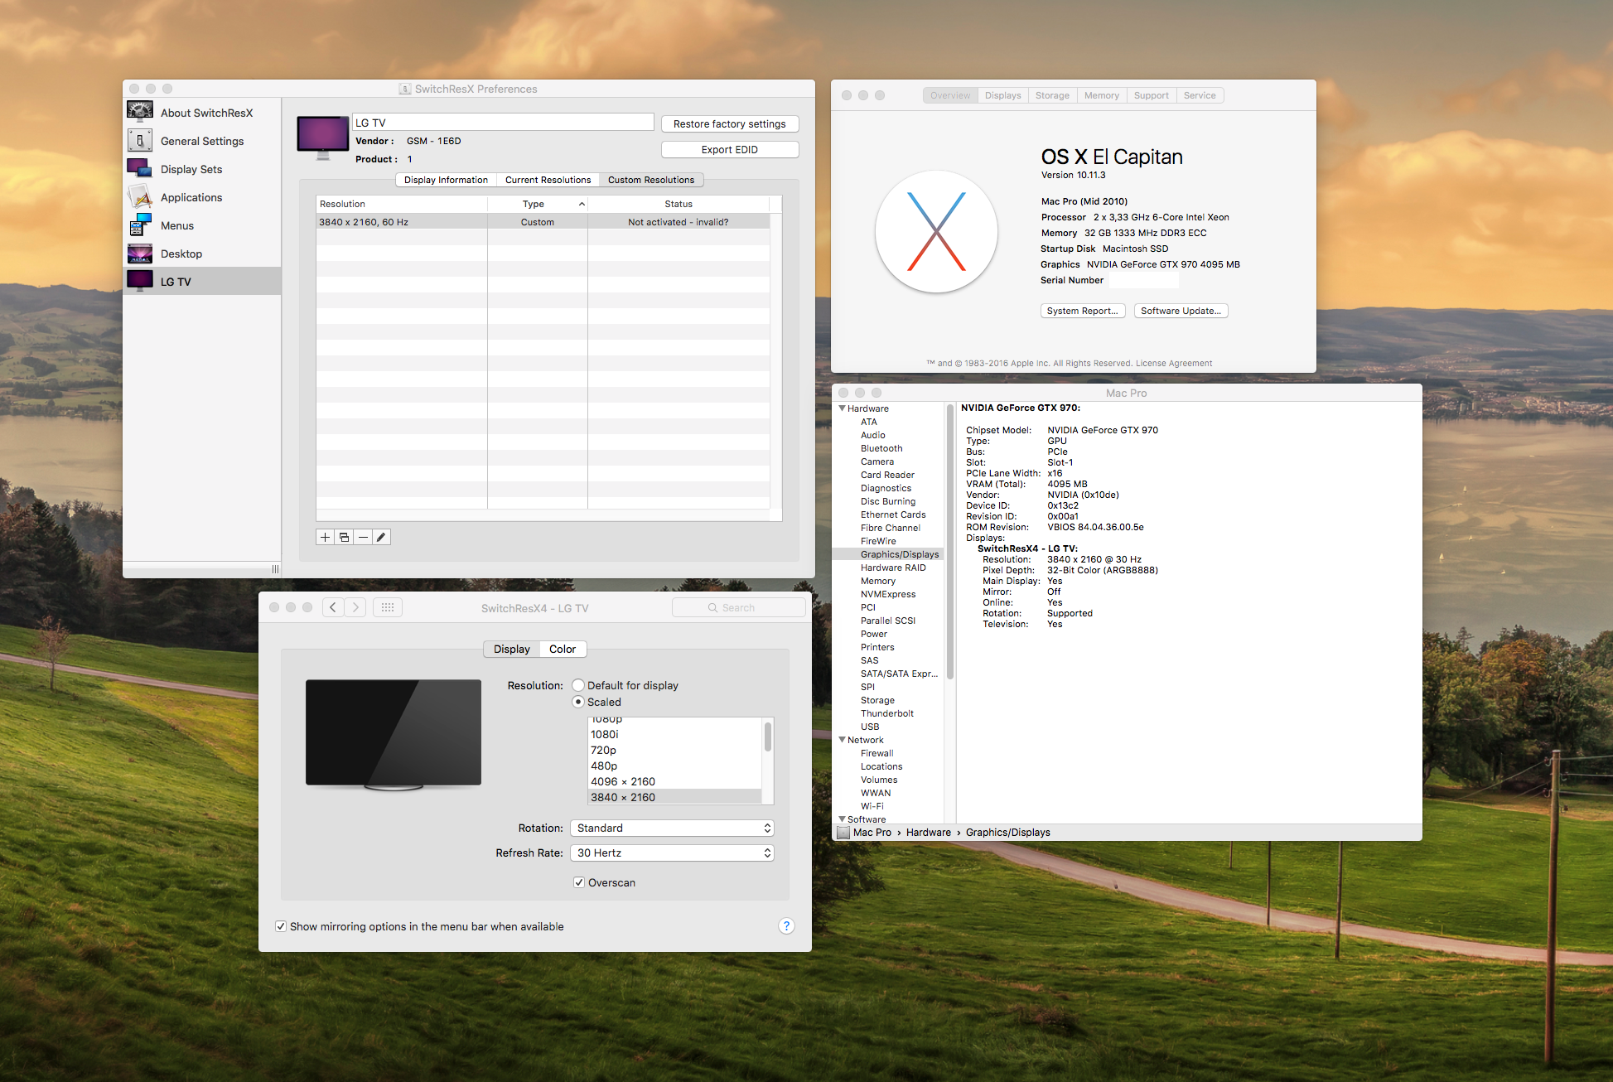The image size is (1613, 1082).
Task: Select the Display Sets icon
Action: point(140,168)
